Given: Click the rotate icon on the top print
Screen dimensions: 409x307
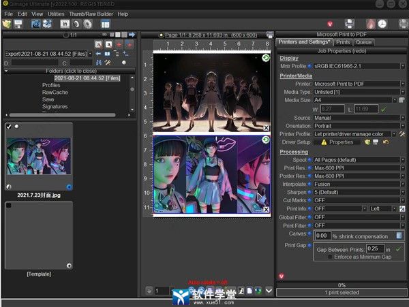Looking at the screenshot, I should (x=266, y=58).
